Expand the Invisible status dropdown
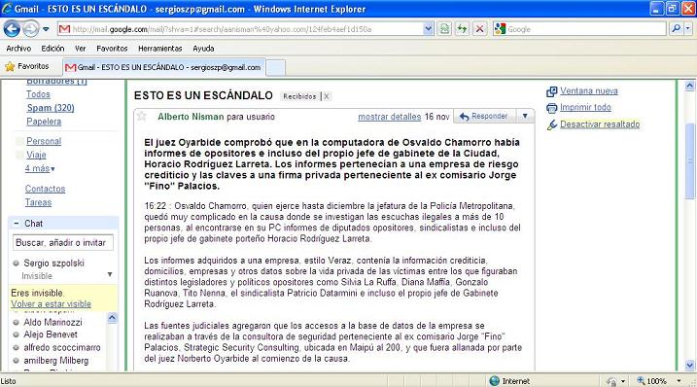697x387 pixels. [109, 275]
